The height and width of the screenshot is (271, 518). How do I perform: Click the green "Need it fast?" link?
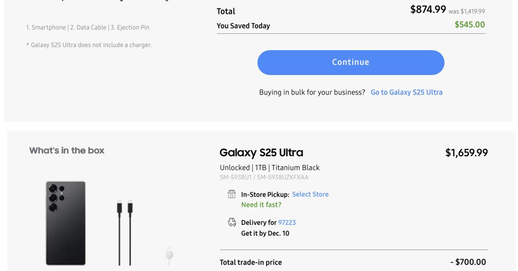[x=261, y=205]
